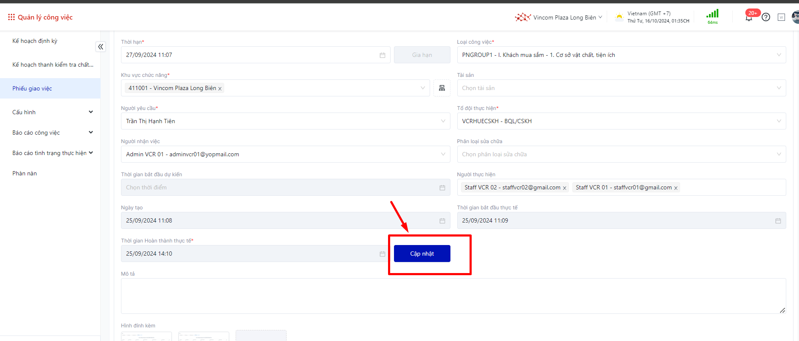Open Kế hoạch thanh kiểm tra chất... menu item
Viewport: 799px width, 341px height.
tap(53, 65)
